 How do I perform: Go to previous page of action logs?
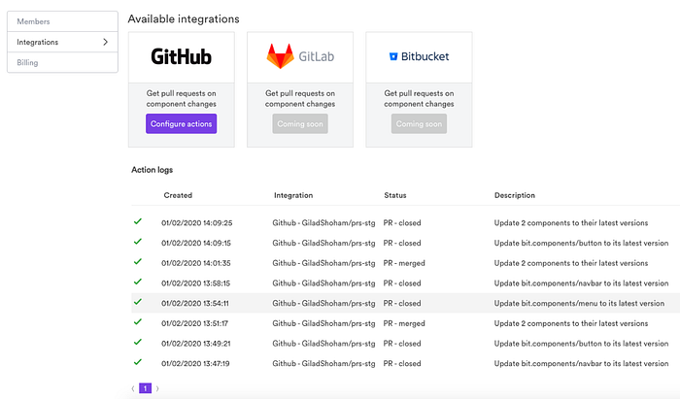(x=133, y=388)
